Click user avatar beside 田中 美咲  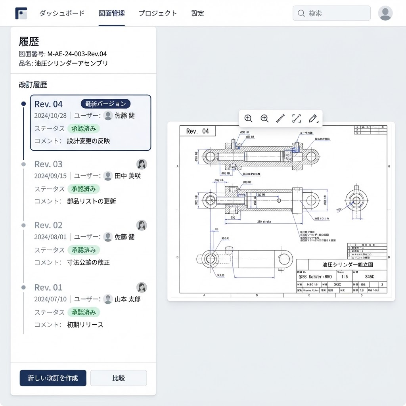[108, 176]
